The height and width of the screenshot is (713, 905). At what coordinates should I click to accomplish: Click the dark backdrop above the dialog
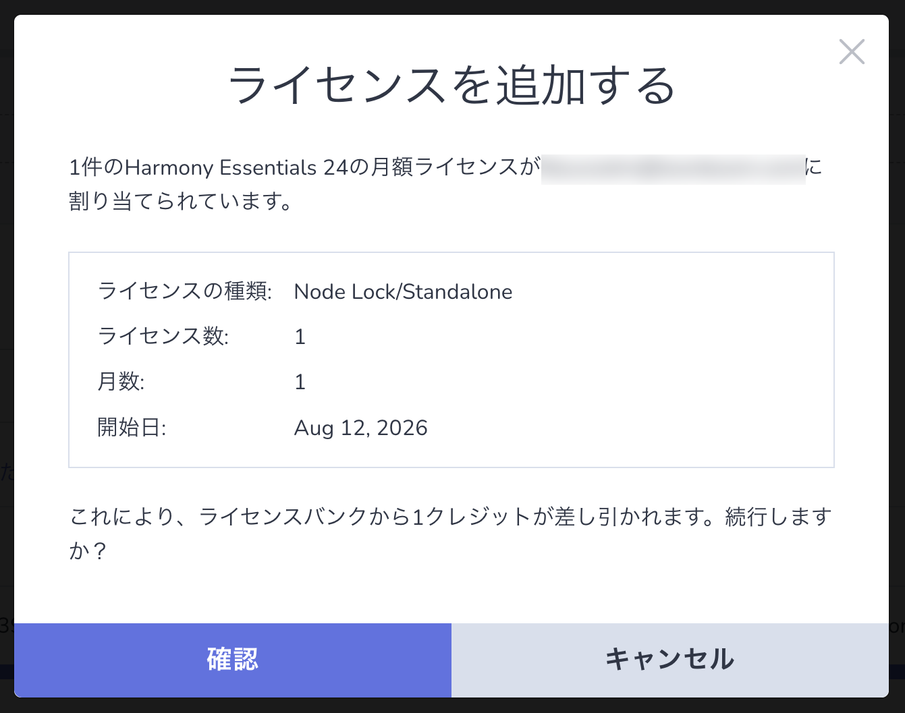pos(452,7)
